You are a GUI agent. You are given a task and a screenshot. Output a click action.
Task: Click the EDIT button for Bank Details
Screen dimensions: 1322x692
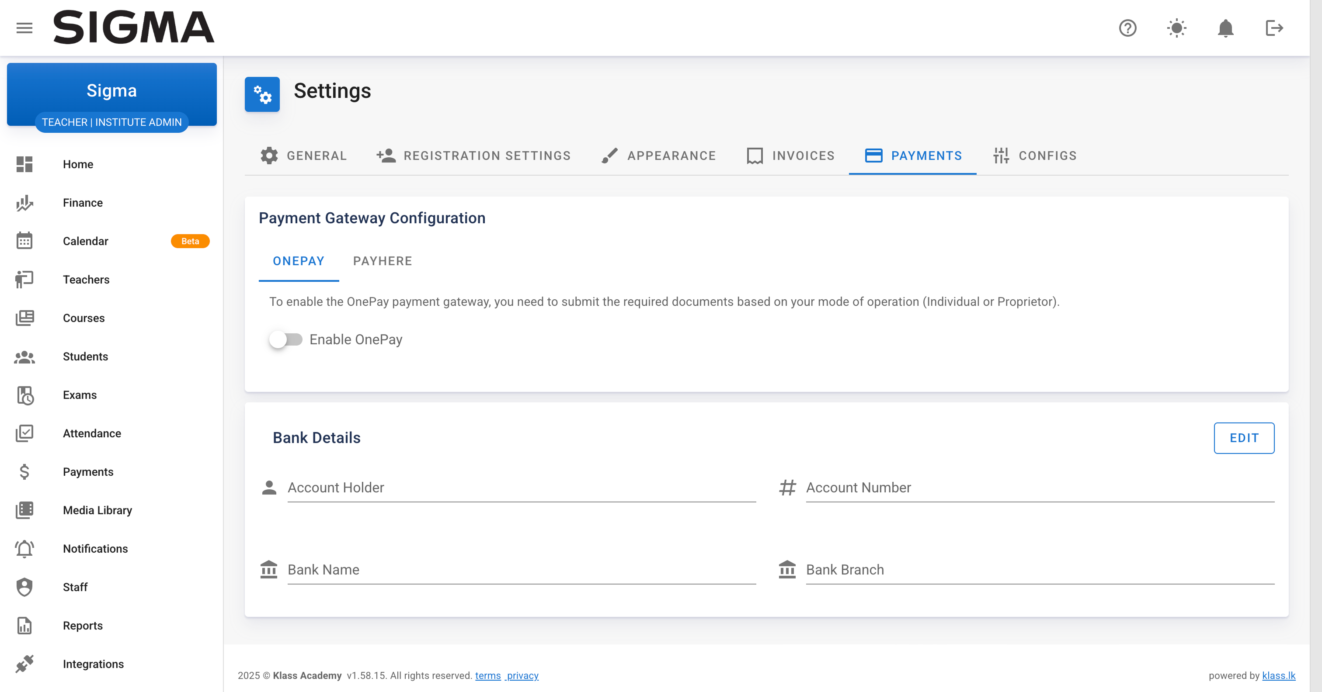[x=1244, y=438]
